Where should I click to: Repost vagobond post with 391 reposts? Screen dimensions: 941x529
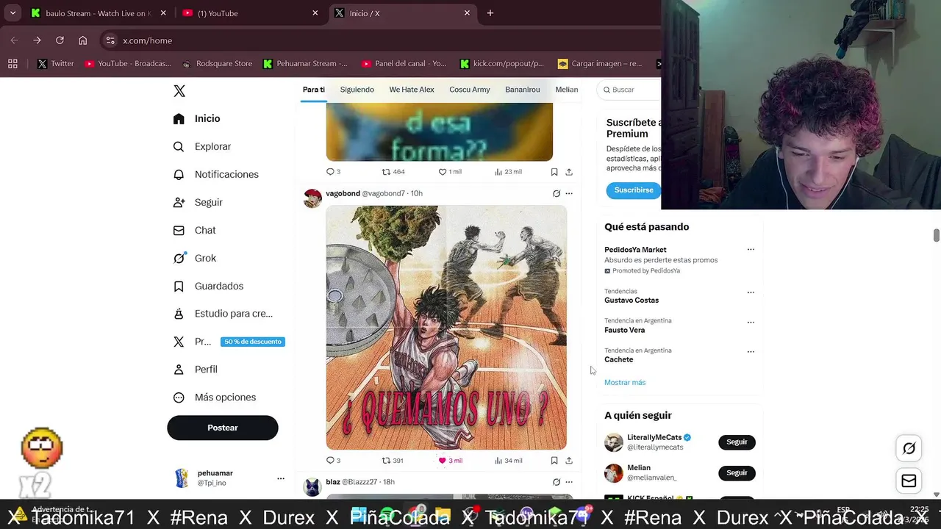pos(393,461)
